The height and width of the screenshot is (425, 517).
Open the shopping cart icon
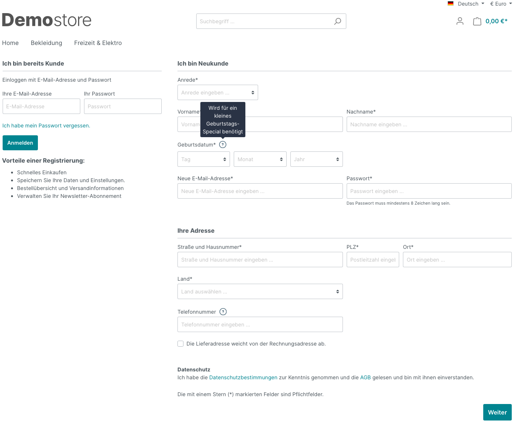[x=477, y=21]
